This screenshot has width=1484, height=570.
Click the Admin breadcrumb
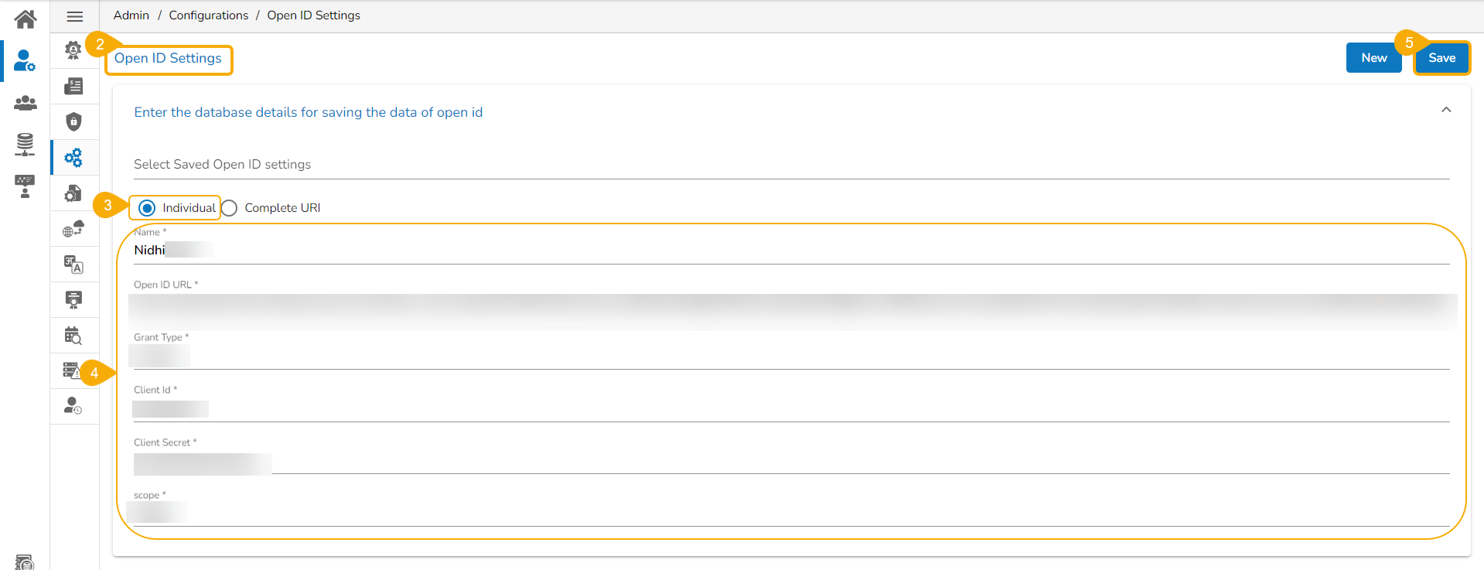(131, 15)
